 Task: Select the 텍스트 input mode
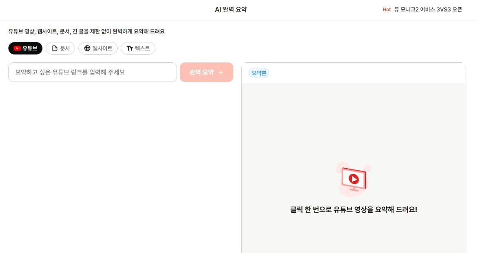tap(138, 48)
